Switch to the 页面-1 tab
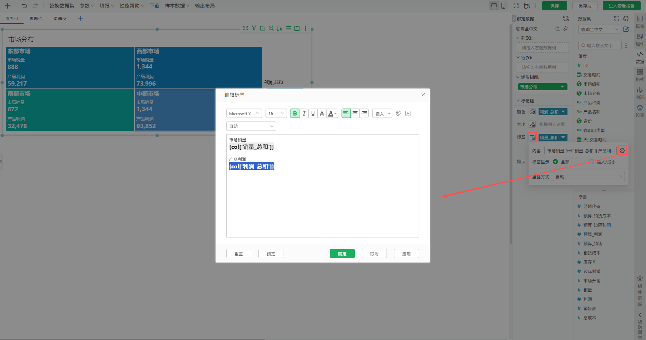Screen dimensions: 646x340 point(36,19)
